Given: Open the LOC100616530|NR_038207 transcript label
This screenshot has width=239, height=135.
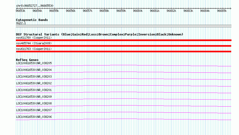Looking at the screenshot, I should click(x=34, y=110).
